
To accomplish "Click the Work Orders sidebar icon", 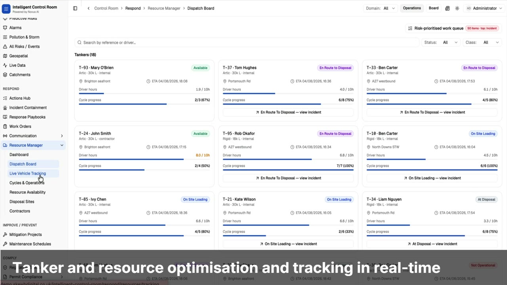I will click(5, 127).
